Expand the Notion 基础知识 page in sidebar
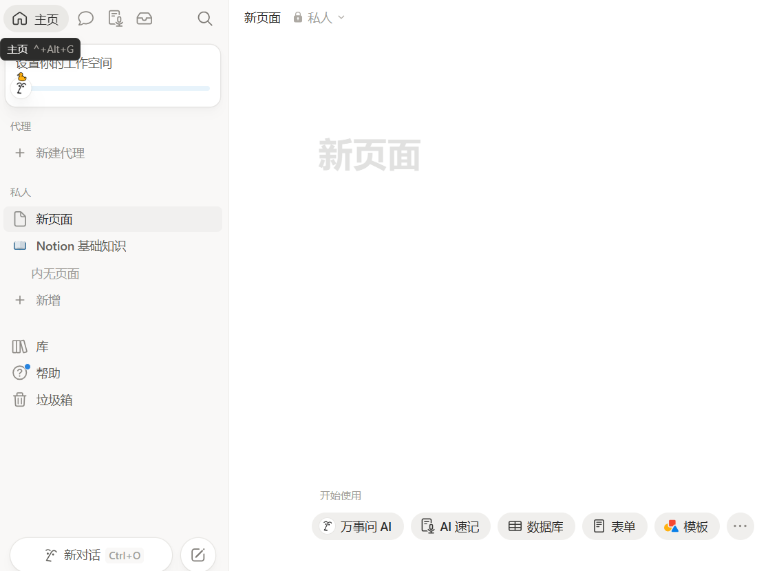Viewport: 757px width, 571px height. 20,246
